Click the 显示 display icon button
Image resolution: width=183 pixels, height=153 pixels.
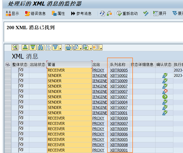12,13
